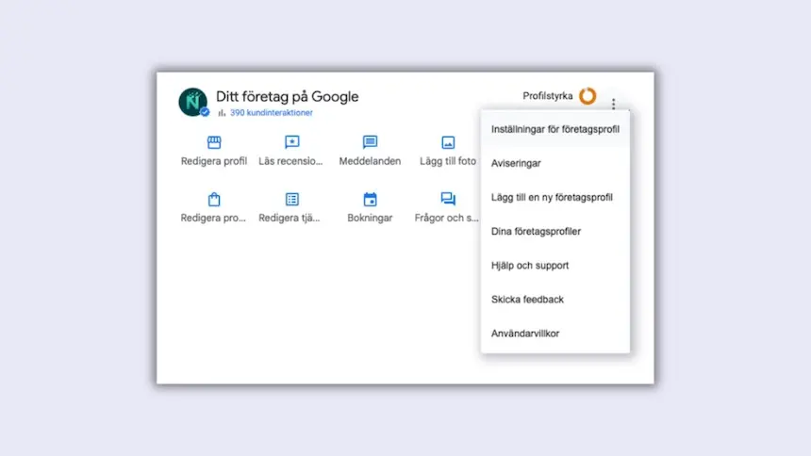Open the 390 kundinteraktioner link
This screenshot has height=456, width=811.
(x=272, y=113)
